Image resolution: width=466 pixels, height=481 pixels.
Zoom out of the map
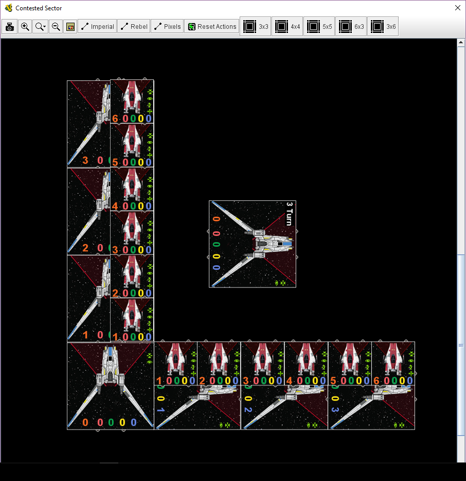coord(56,26)
